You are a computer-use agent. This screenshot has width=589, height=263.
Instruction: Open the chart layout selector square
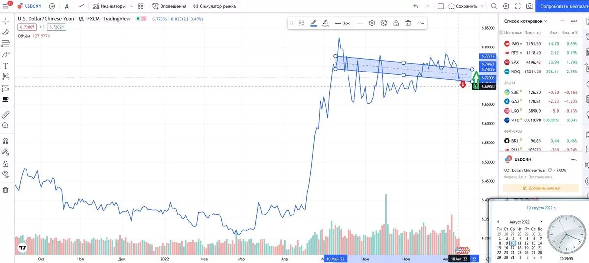pyautogui.click(x=440, y=6)
